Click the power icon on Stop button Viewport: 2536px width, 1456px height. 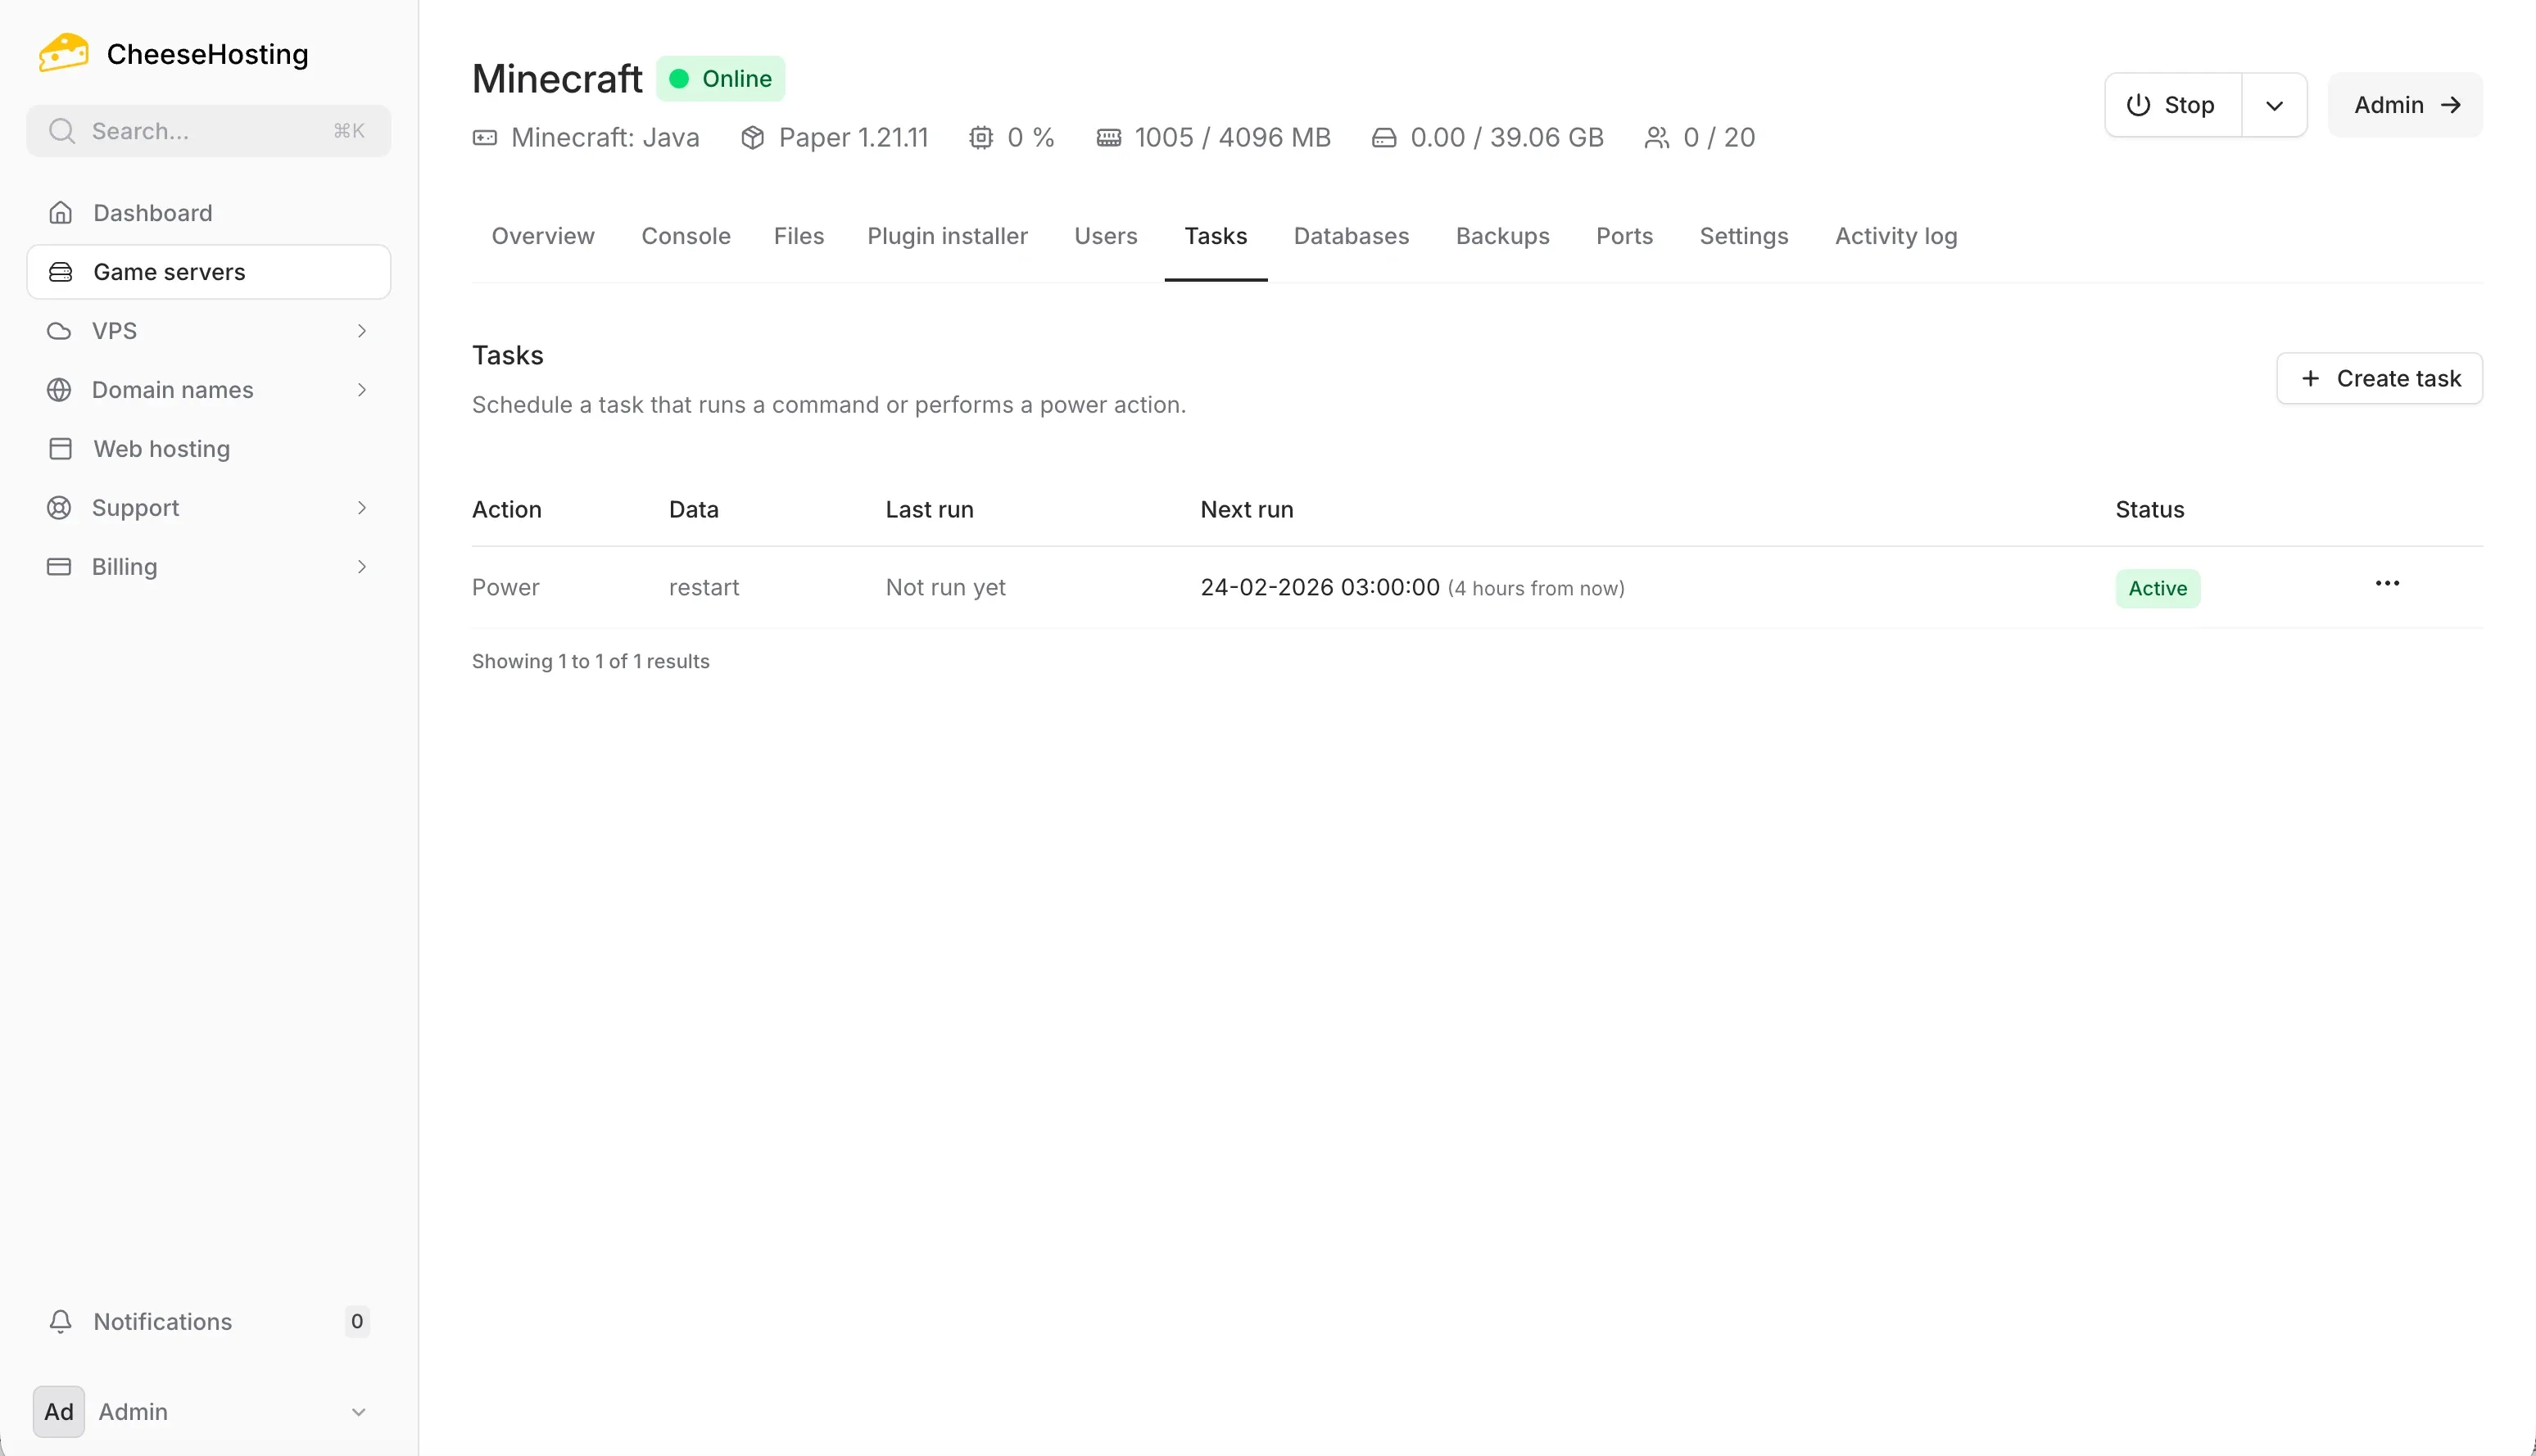2136,104
